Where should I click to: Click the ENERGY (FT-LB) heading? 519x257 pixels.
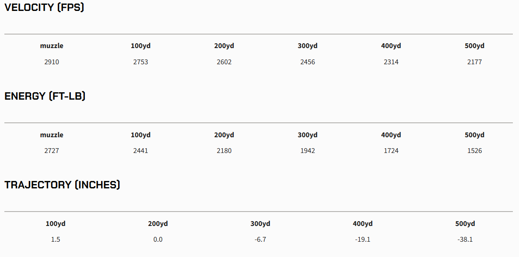click(x=45, y=96)
